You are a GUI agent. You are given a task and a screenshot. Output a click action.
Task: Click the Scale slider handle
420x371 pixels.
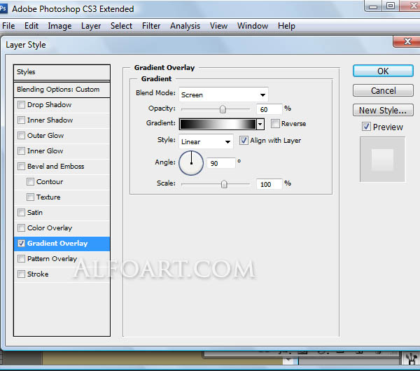pyautogui.click(x=224, y=184)
